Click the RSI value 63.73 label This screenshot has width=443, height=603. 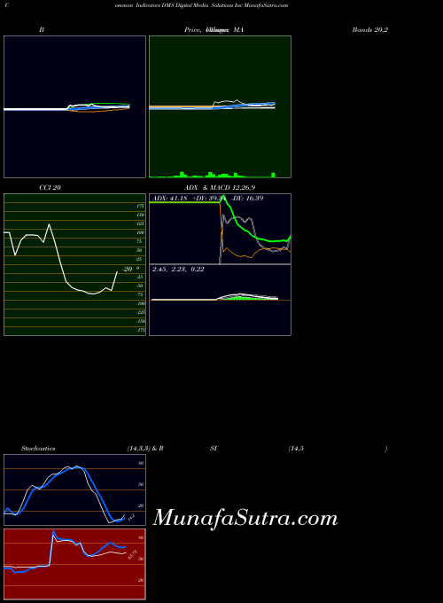(133, 554)
